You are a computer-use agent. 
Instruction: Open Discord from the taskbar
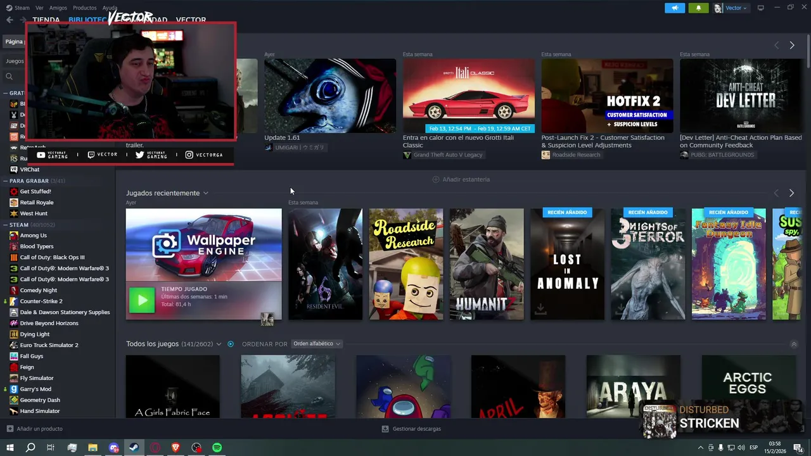pos(113,448)
